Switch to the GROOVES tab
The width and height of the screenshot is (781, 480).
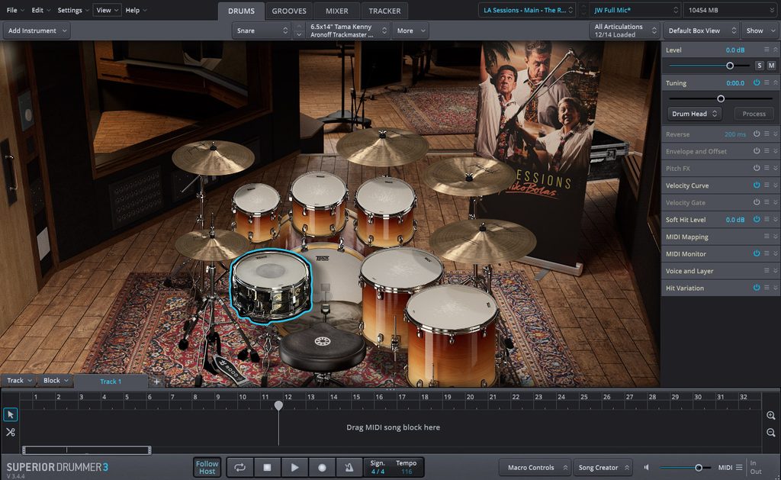tap(289, 11)
